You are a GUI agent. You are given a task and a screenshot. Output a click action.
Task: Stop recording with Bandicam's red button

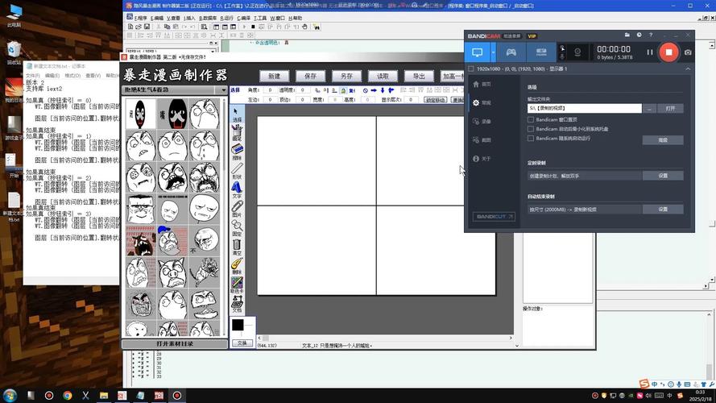[x=668, y=52]
